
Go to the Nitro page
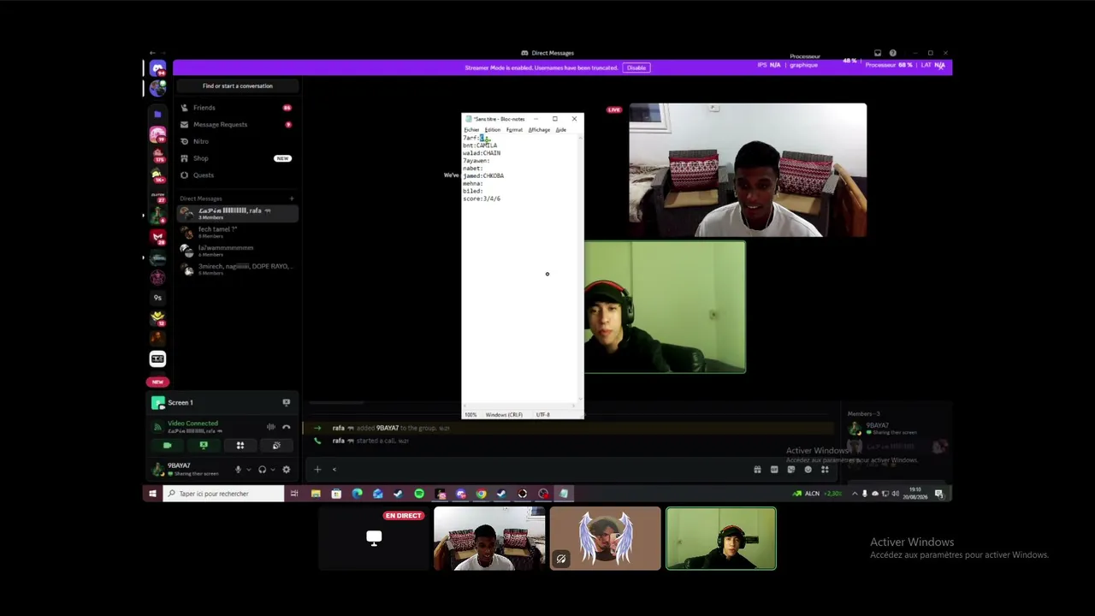[237, 141]
